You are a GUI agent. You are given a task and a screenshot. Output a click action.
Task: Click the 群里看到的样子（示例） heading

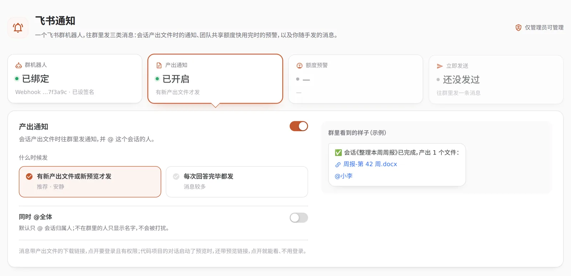[357, 133]
